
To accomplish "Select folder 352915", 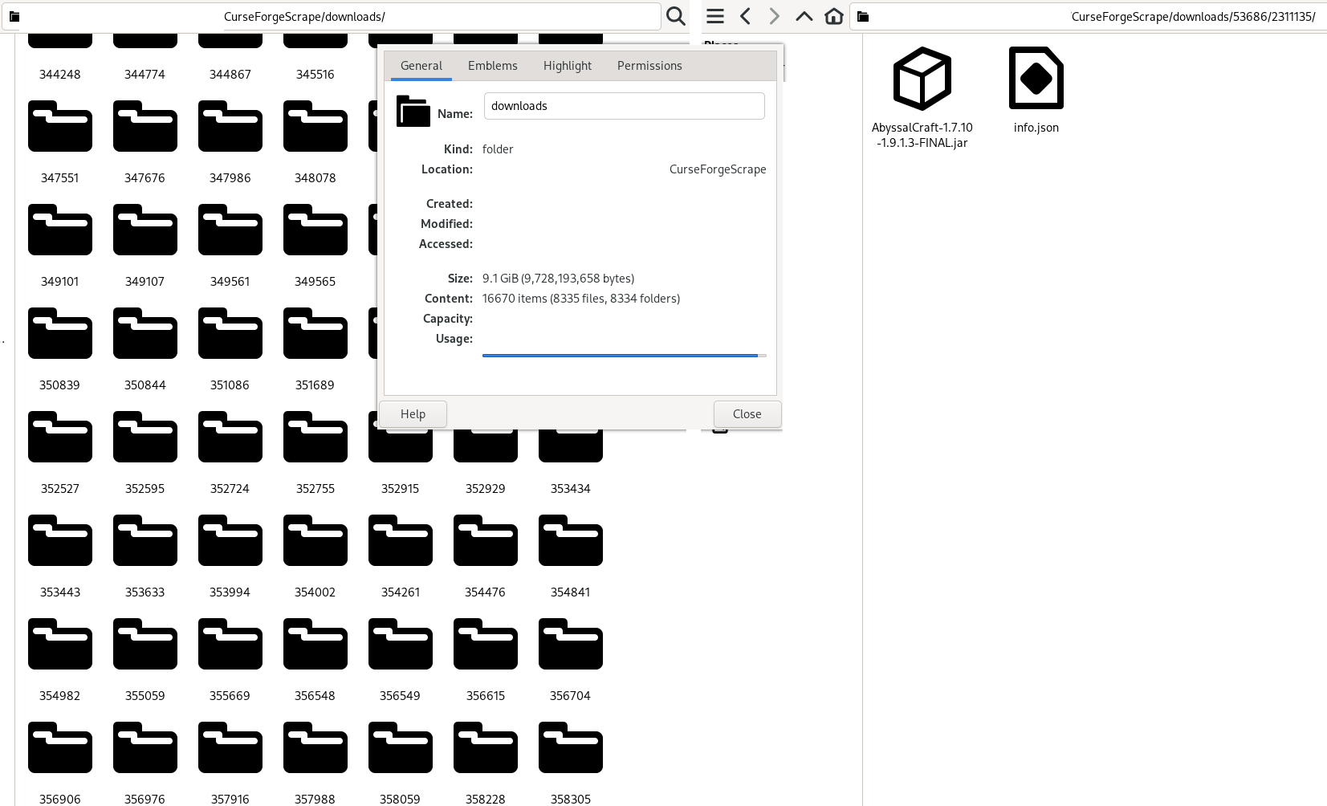I will point(401,447).
